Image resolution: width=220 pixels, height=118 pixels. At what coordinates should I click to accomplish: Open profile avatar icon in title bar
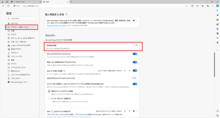(2, 2)
